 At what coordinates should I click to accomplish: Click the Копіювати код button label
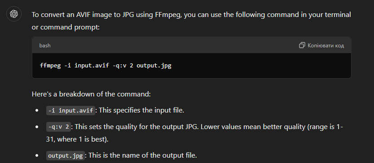[326, 45]
